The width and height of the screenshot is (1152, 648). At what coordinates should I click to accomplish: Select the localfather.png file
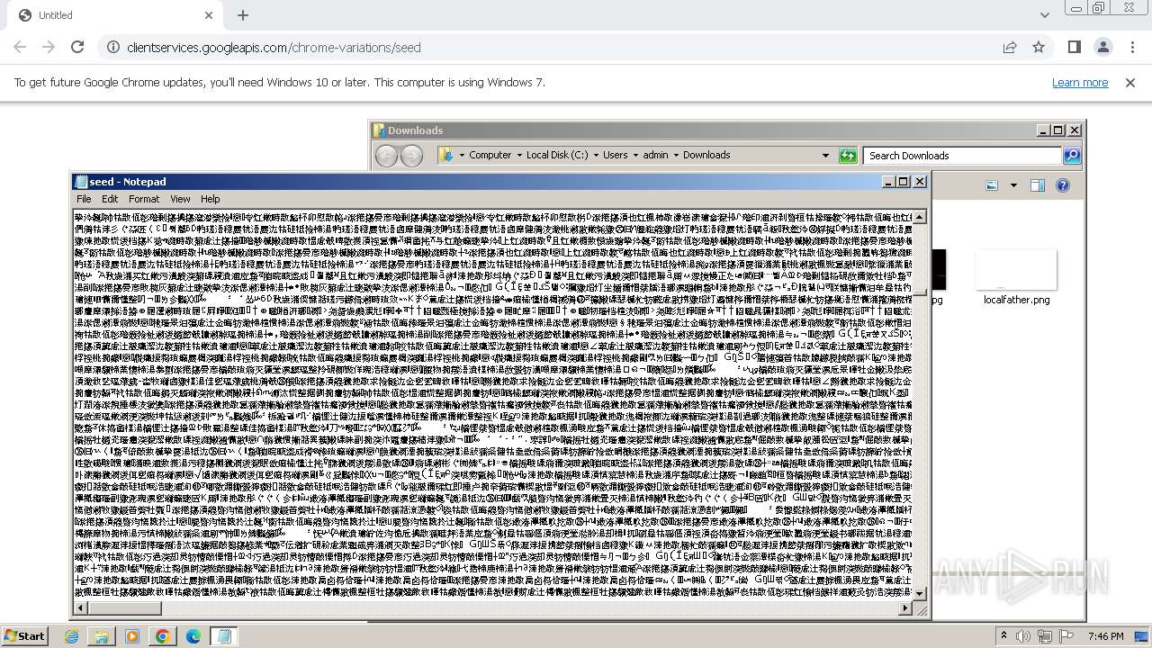click(1016, 277)
